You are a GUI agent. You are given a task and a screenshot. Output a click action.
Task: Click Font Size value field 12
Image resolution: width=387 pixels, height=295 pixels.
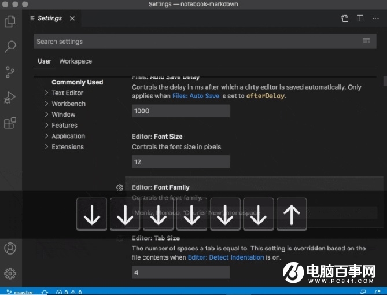[180, 162]
